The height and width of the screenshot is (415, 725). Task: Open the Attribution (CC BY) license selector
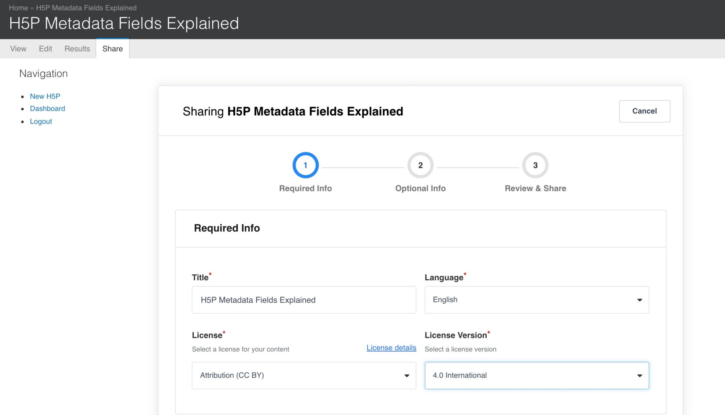[304, 375]
